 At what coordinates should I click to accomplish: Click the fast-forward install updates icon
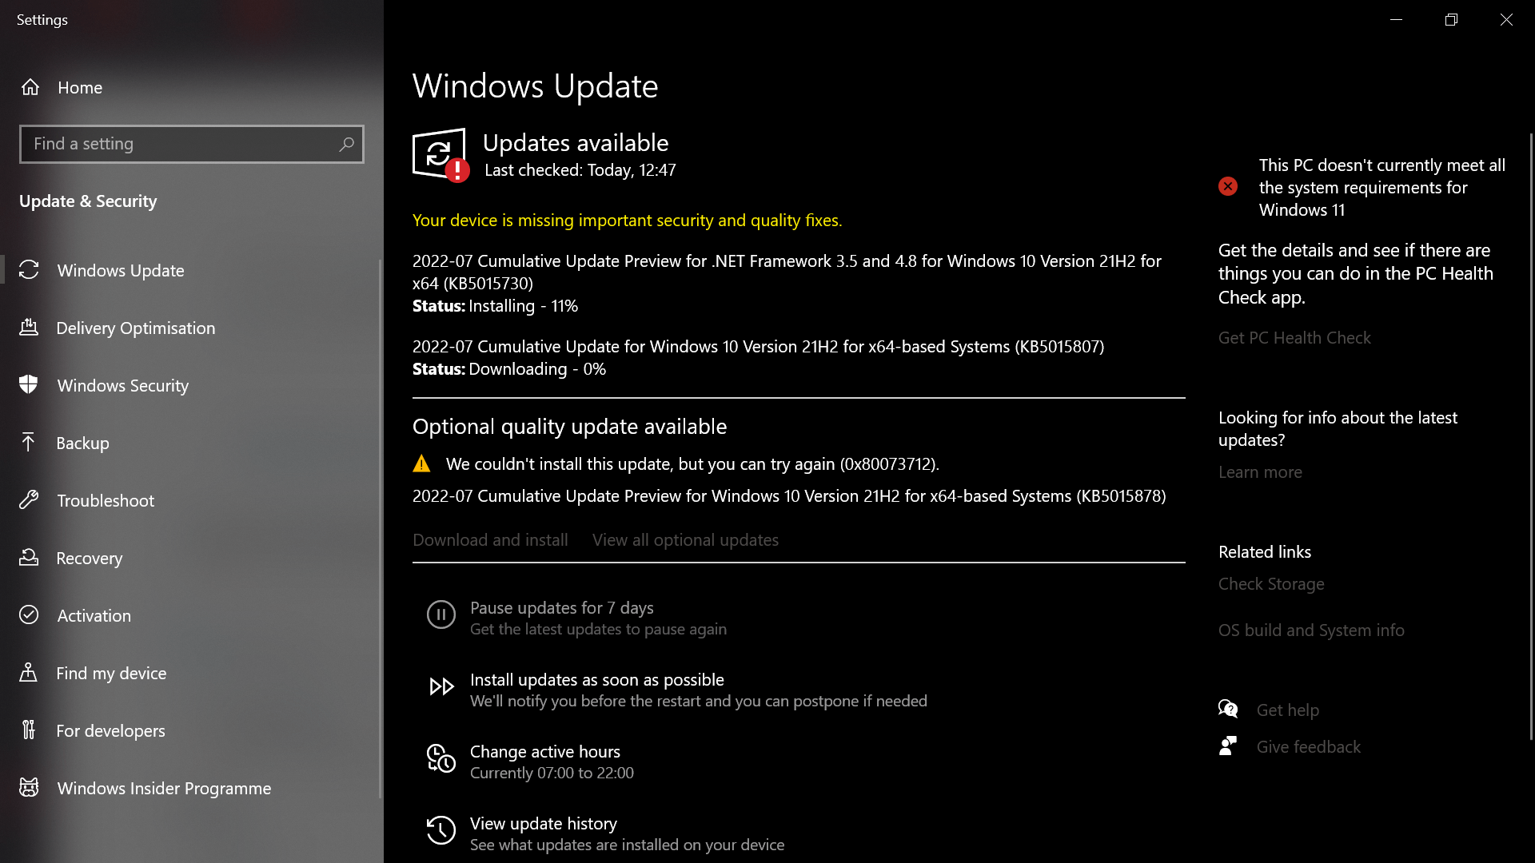coord(441,686)
